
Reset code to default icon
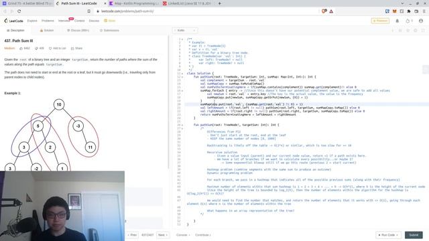tap(408, 30)
